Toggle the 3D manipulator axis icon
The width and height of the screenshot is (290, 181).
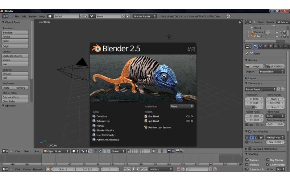pyautogui.click(x=96, y=151)
